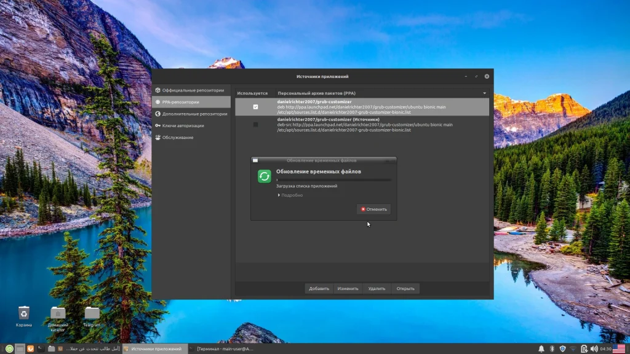Open the terminal launcher in taskbar
Screen dimensions: 630x354
(x=41, y=349)
